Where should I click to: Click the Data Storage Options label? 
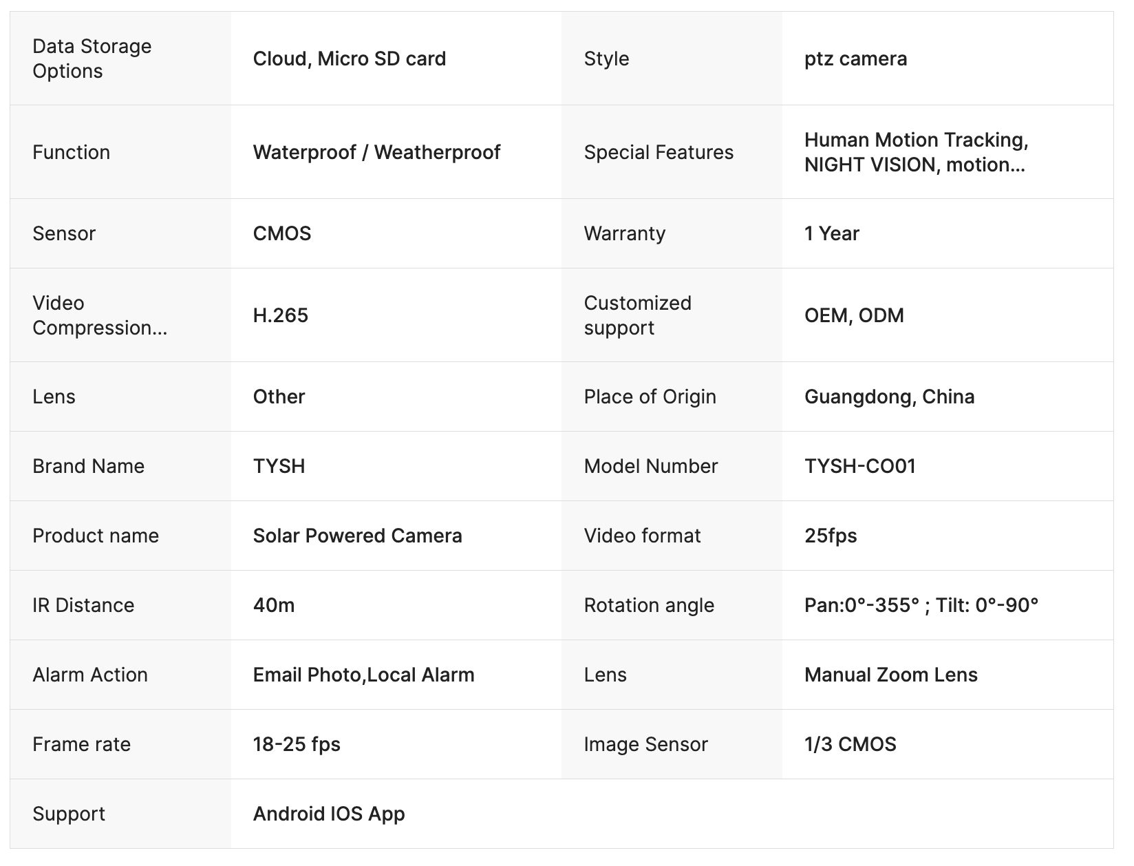point(92,59)
